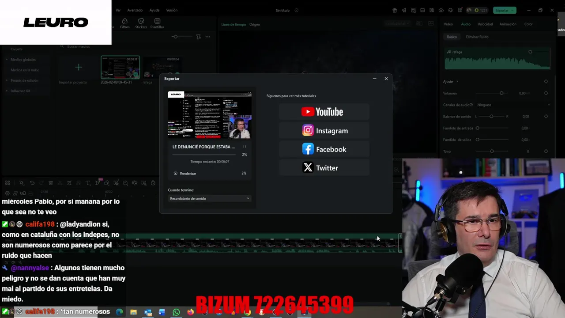Switch to Color properties tab
The width and height of the screenshot is (565, 318).
pyautogui.click(x=528, y=24)
